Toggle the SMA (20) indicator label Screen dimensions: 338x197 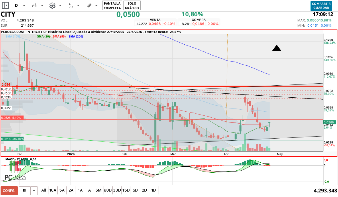tap(44, 37)
